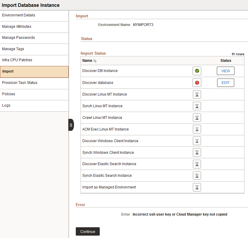Screen dimensions: 248x238
Task: Click the Import Status table heading
Action: (x=93, y=53)
